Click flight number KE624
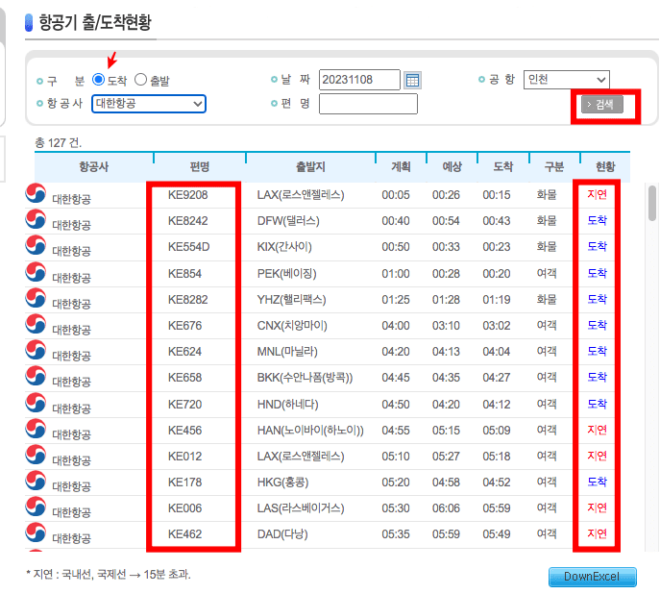The width and height of the screenshot is (660, 594). click(x=184, y=352)
